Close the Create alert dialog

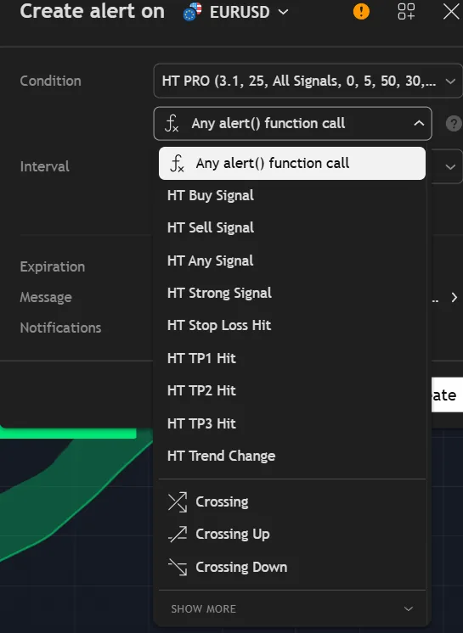(451, 11)
